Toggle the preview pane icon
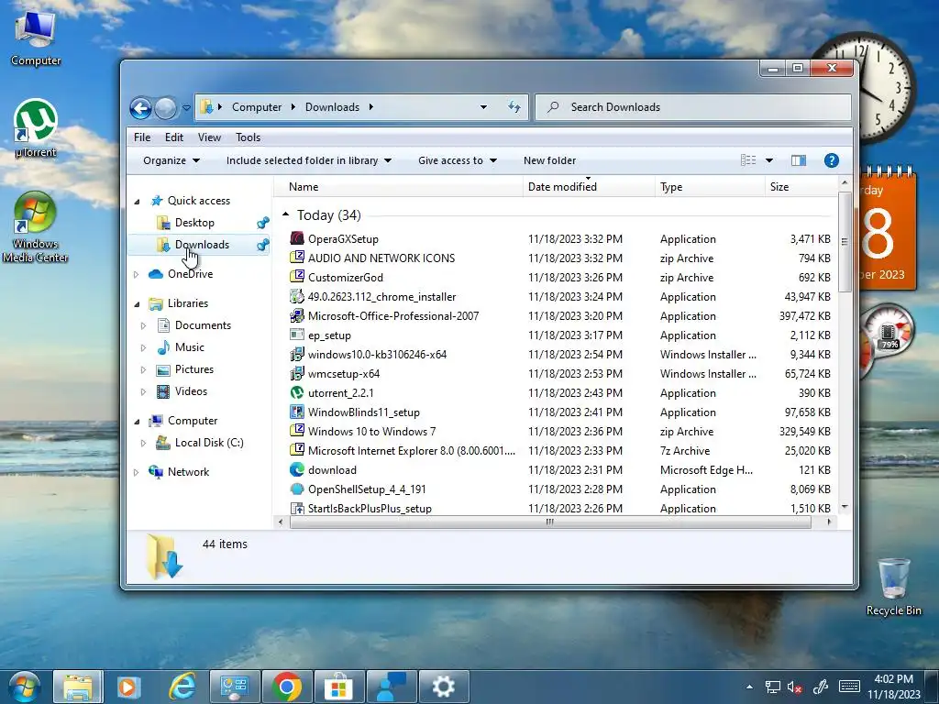 (x=799, y=159)
